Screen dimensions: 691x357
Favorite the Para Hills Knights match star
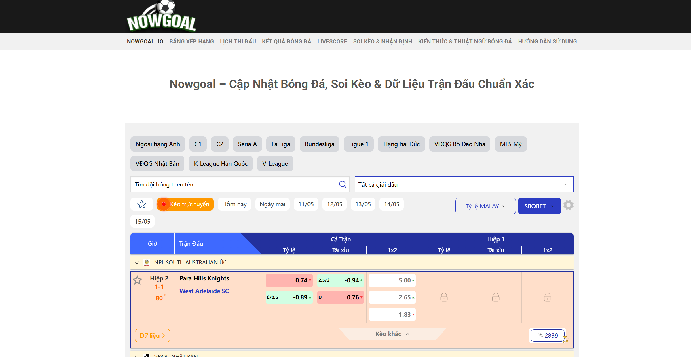[x=137, y=280]
